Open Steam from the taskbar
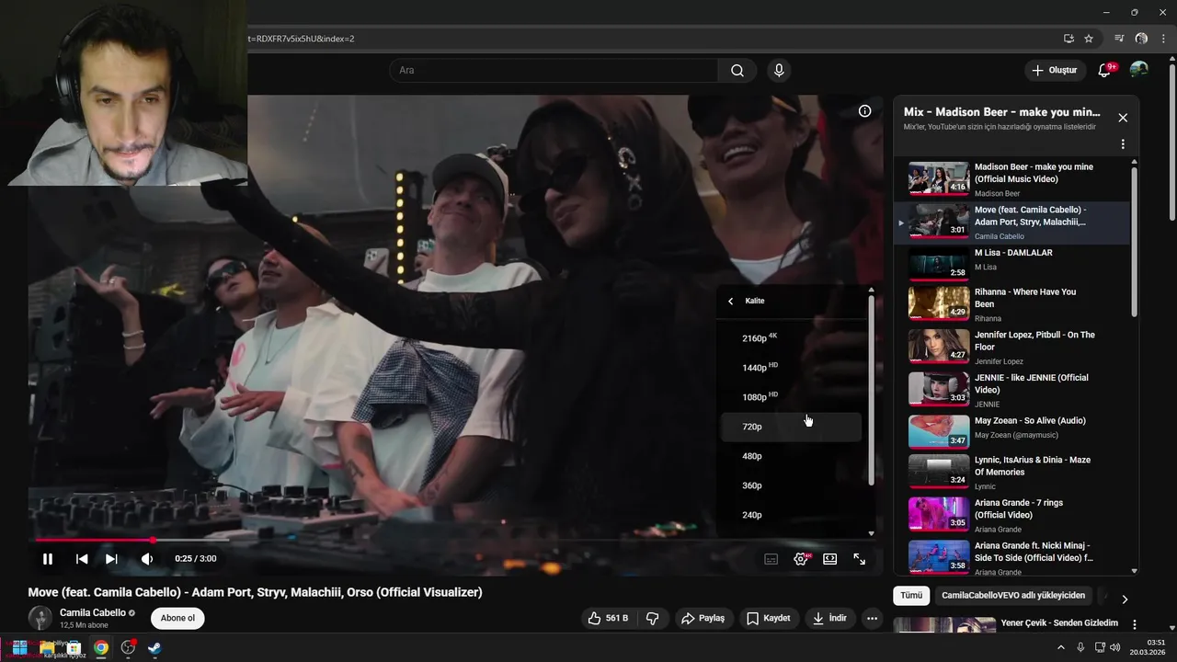 pos(154,648)
